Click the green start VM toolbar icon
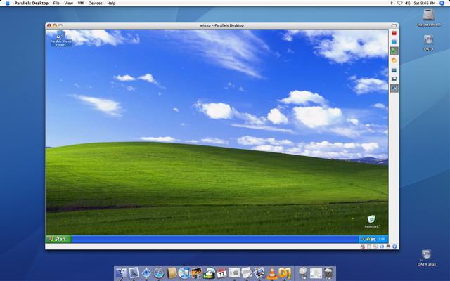 (394, 51)
